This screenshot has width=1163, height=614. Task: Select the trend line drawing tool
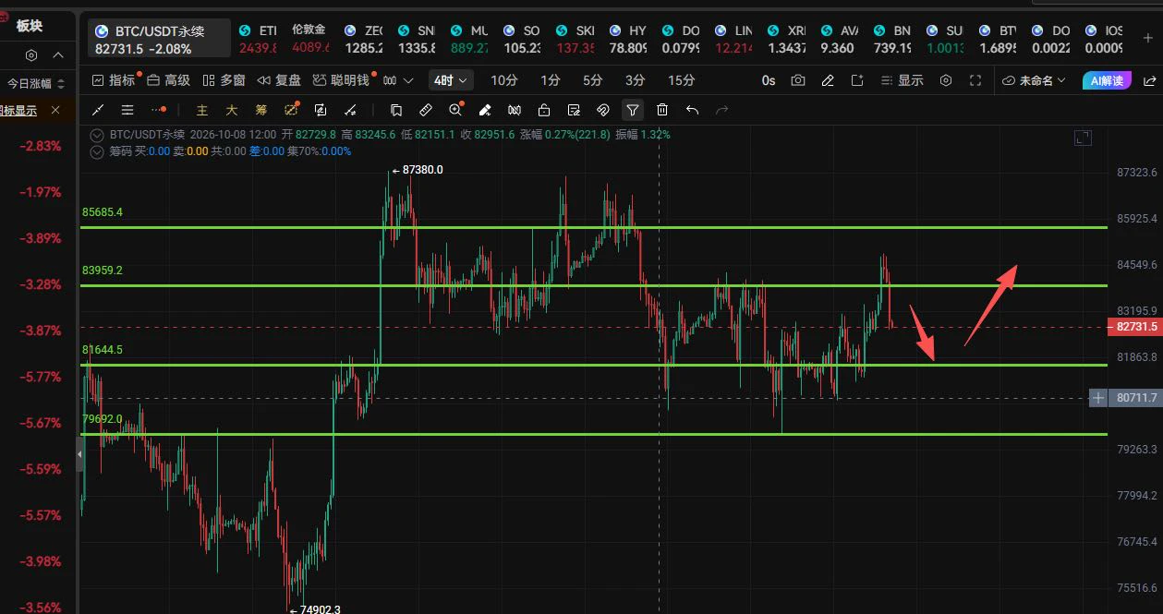point(99,110)
